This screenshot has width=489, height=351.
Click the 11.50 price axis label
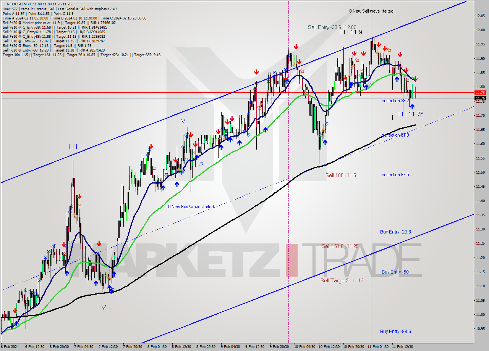pyautogui.click(x=480, y=172)
